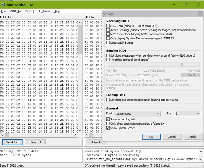Check Only allow one instance of Send SX

tap(108, 123)
